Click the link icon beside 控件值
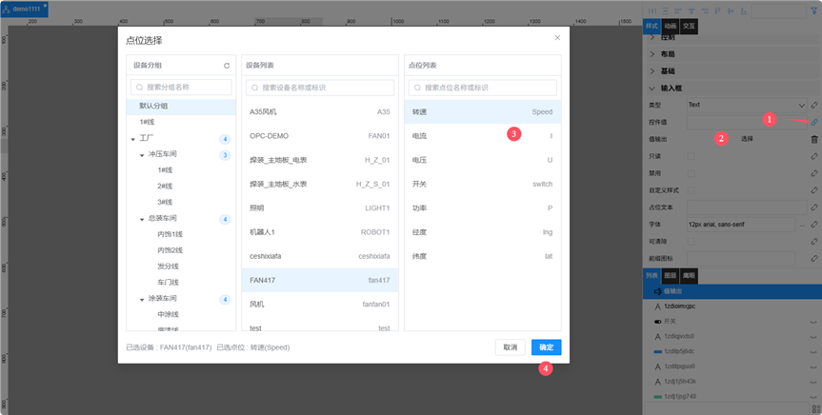The width and height of the screenshot is (822, 415). click(x=814, y=122)
